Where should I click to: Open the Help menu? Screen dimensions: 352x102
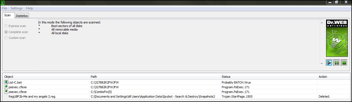29,8
